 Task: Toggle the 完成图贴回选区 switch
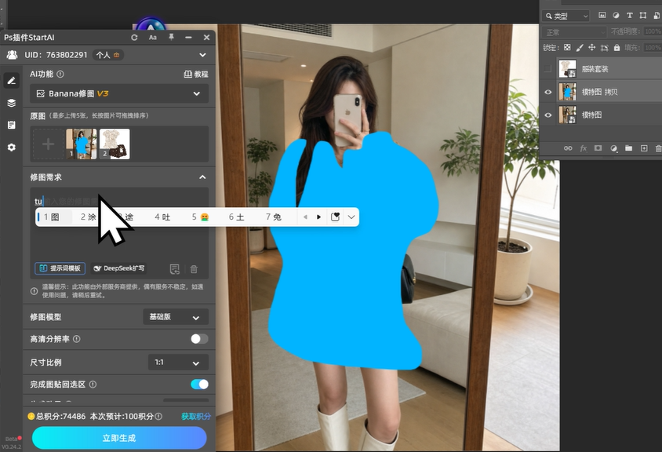click(199, 384)
